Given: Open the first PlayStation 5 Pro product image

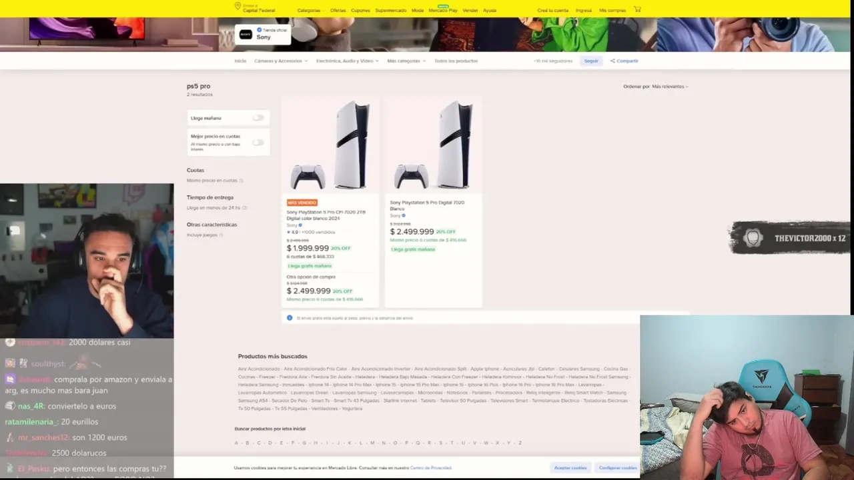Looking at the screenshot, I should [x=330, y=145].
